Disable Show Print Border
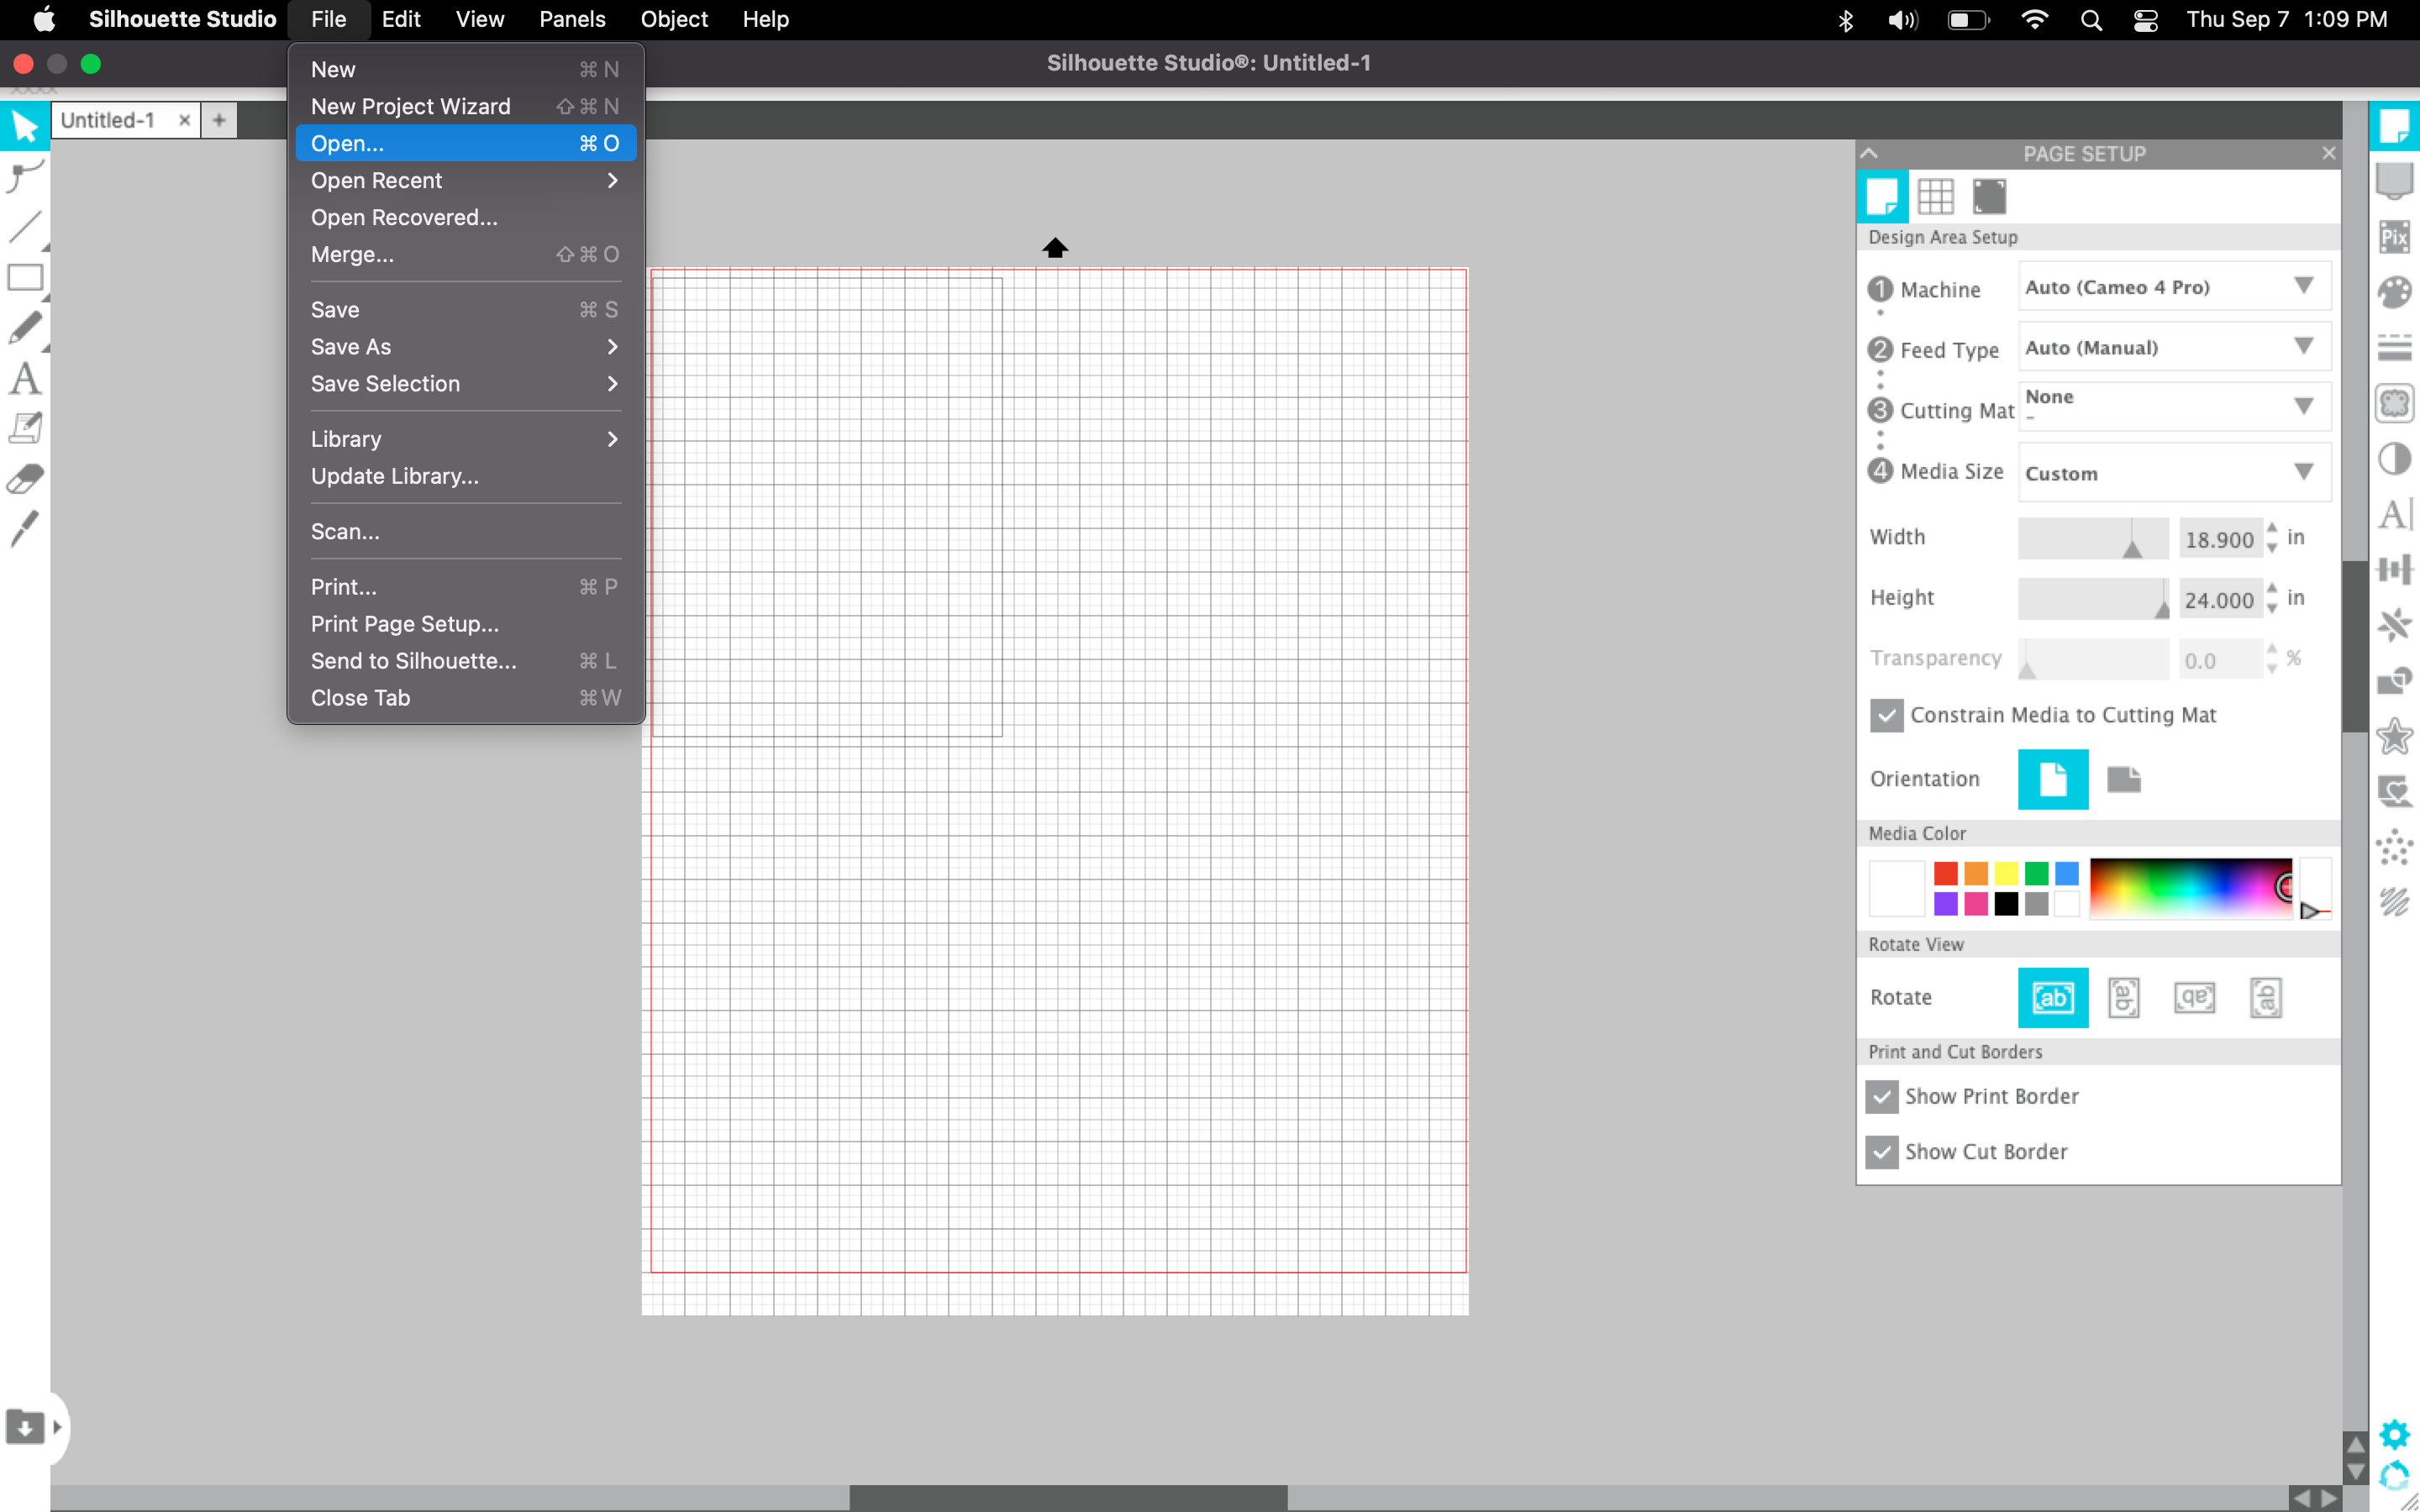 [1883, 1096]
